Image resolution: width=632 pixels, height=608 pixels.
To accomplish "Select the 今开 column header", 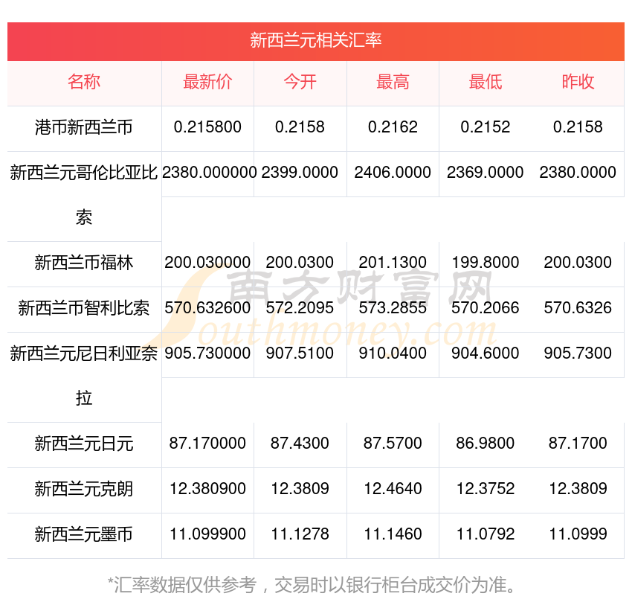I will coord(300,82).
